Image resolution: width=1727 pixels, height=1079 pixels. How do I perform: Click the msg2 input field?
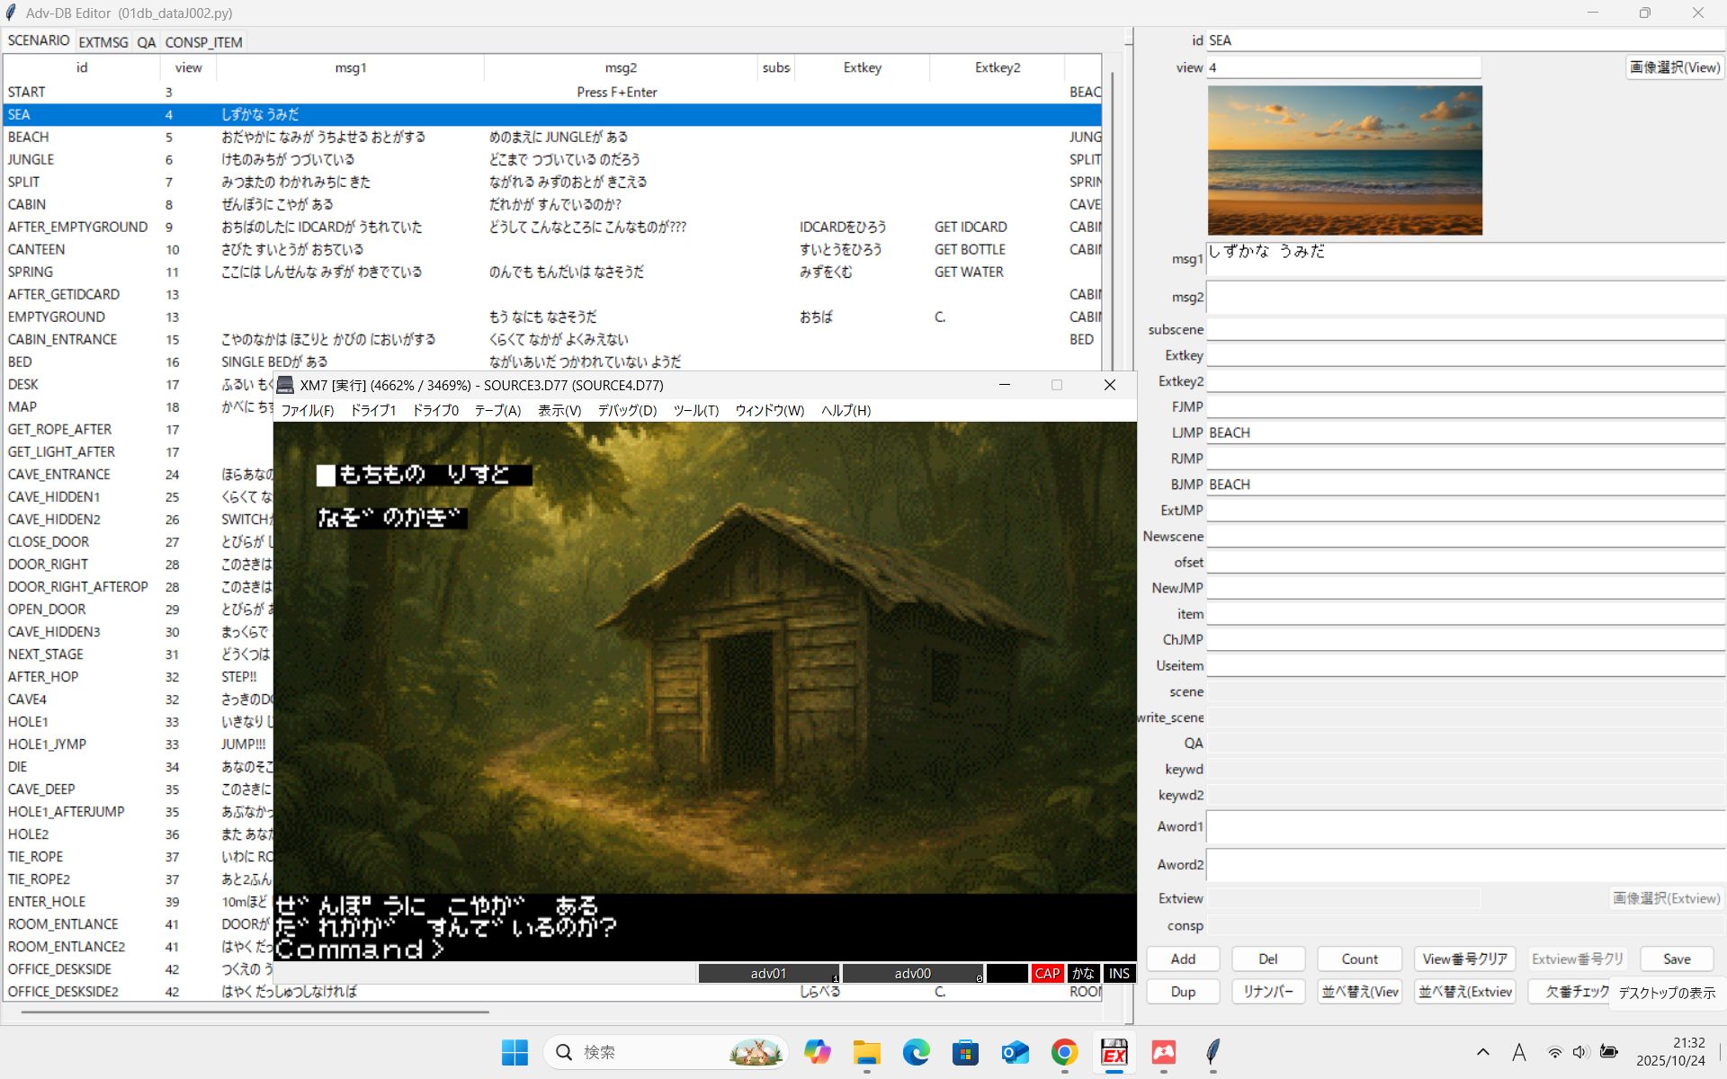coord(1464,298)
